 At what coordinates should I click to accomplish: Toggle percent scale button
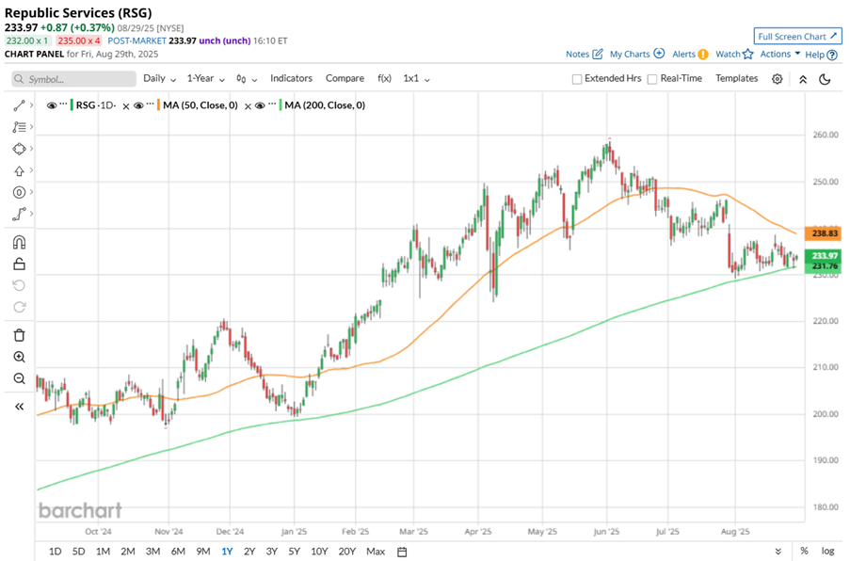(804, 551)
